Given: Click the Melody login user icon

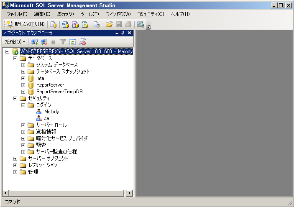Looking at the screenshot, I should (x=38, y=112).
